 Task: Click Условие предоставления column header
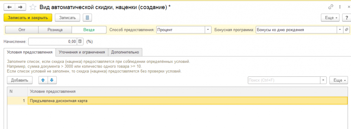pos(187,91)
